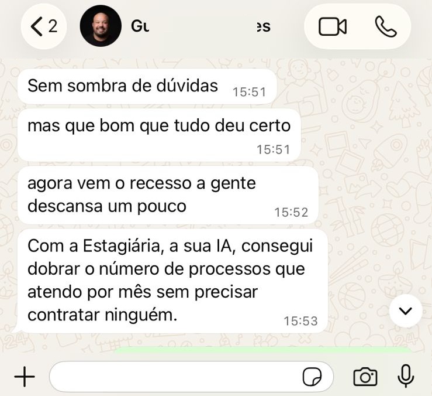Image resolution: width=432 pixels, height=396 pixels.
Task: Open the contact's profile photo
Action: [101, 26]
